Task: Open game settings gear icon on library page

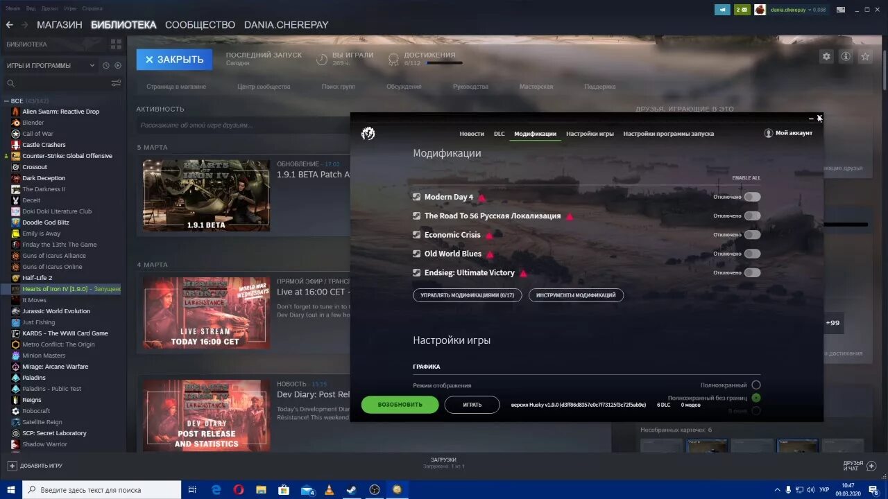Action: (826, 57)
